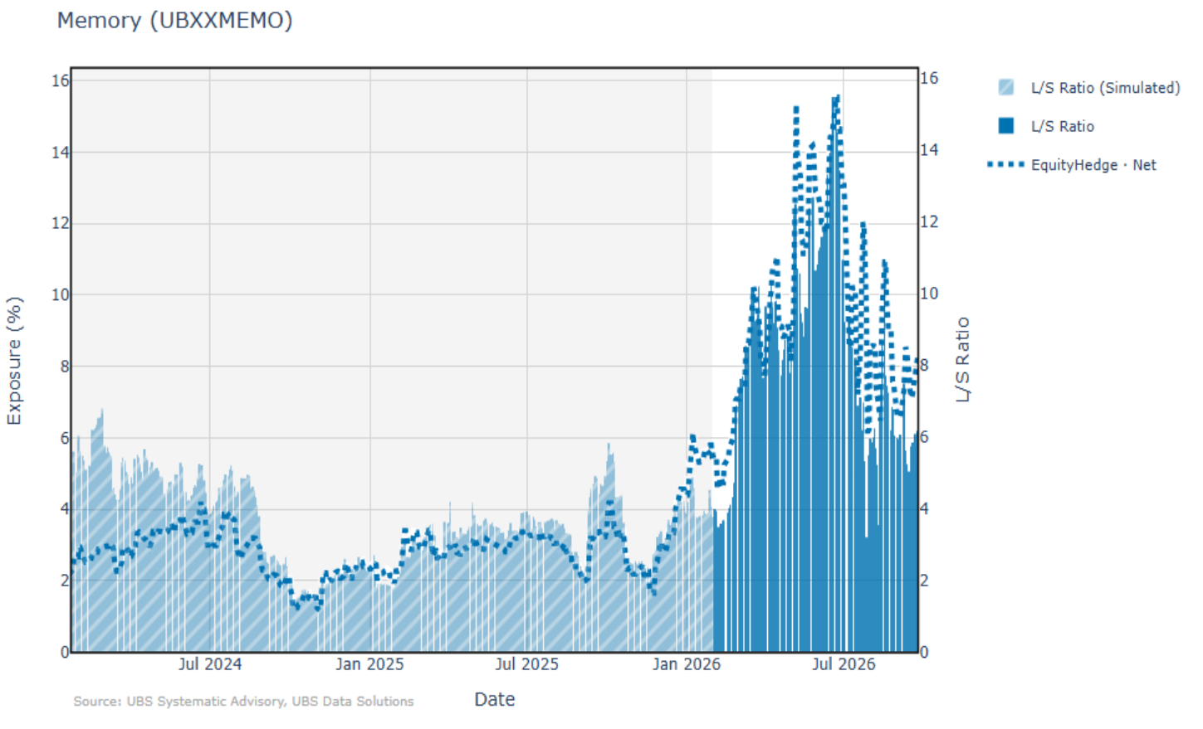Click the dotted EquityHedge line legend marker
The image size is (1203, 729).
1005,164
